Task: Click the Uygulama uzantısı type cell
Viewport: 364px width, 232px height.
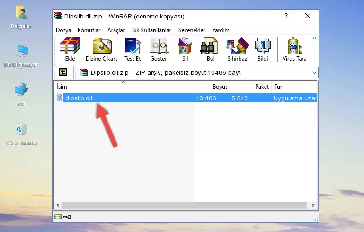Action: (295, 98)
